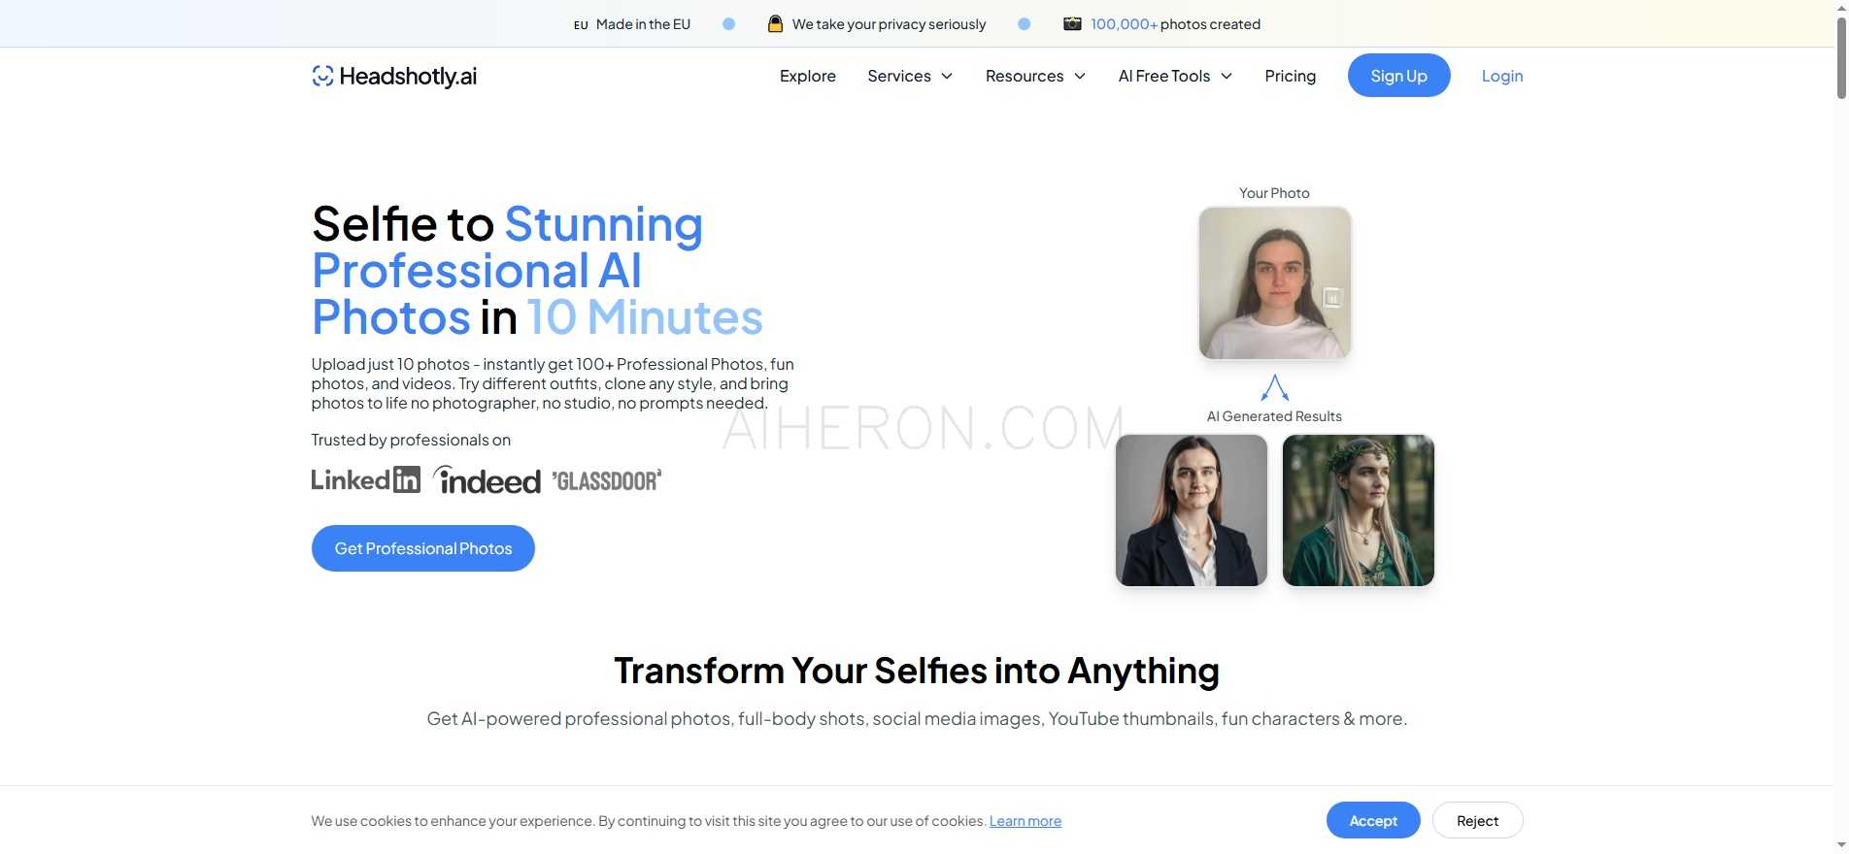Click the '100,000+' photos created text

click(1125, 24)
